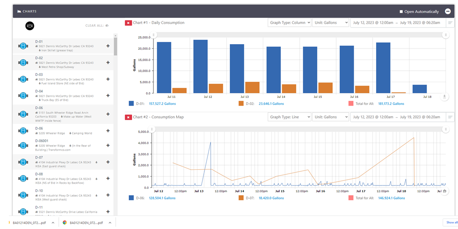
Task: Toggle Total for All legend in Chart #1
Action: coord(351,104)
